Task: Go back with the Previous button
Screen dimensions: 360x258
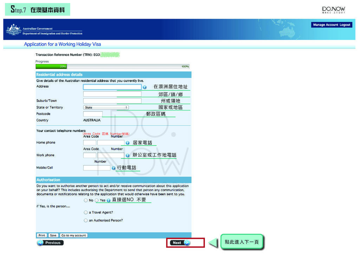Action: (50, 243)
